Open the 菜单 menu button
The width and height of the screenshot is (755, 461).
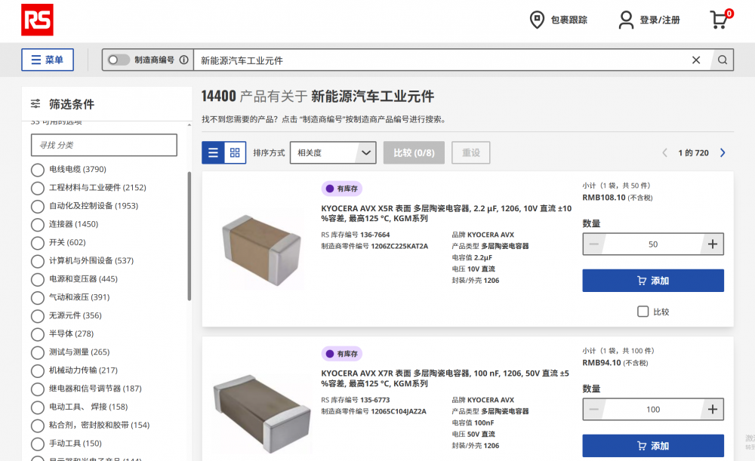point(47,60)
